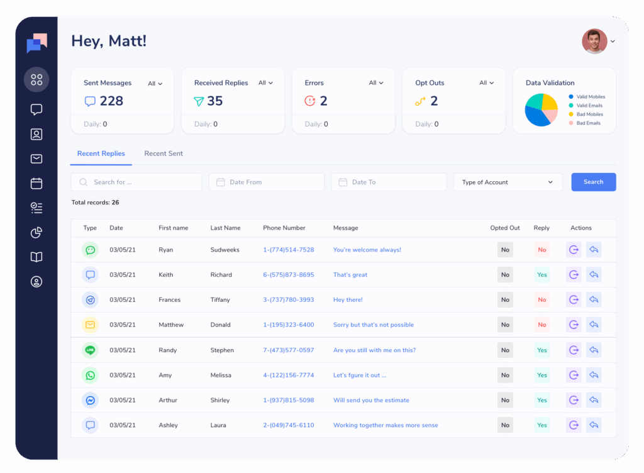Screen dimensions: 644x473
Task: Toggle the Opted Out 'No' badge for Ryan
Action: pos(505,250)
